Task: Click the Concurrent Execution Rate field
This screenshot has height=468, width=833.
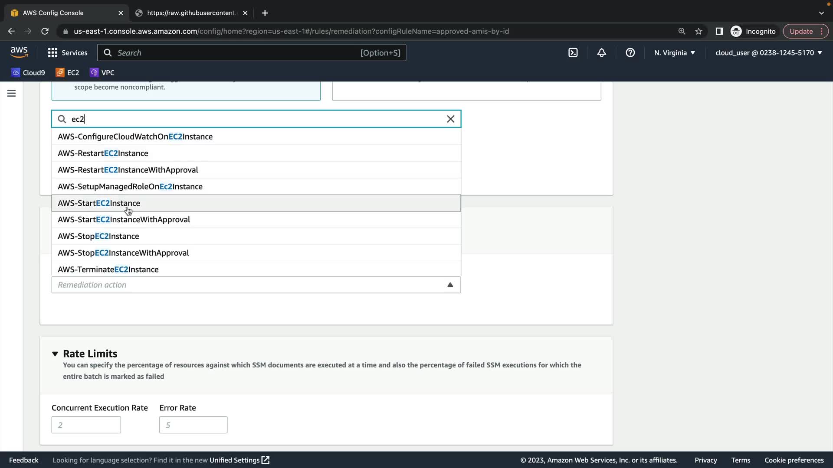Action: point(86,425)
